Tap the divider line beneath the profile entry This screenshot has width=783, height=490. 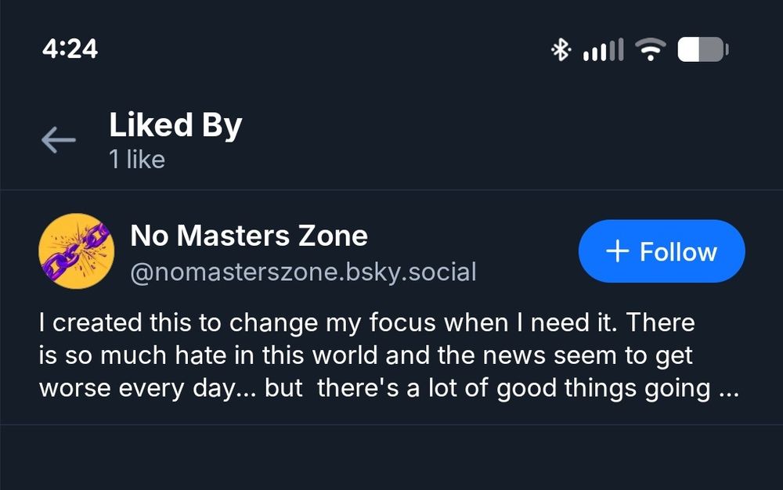[391, 425]
